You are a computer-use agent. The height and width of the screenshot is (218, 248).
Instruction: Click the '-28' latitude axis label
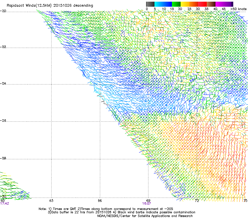pyautogui.click(x=3, y=158)
